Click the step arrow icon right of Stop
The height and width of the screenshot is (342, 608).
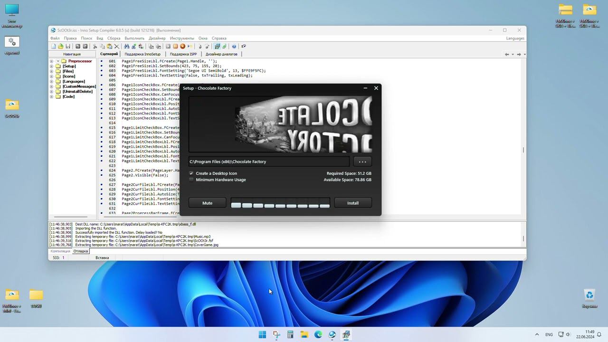tap(190, 46)
